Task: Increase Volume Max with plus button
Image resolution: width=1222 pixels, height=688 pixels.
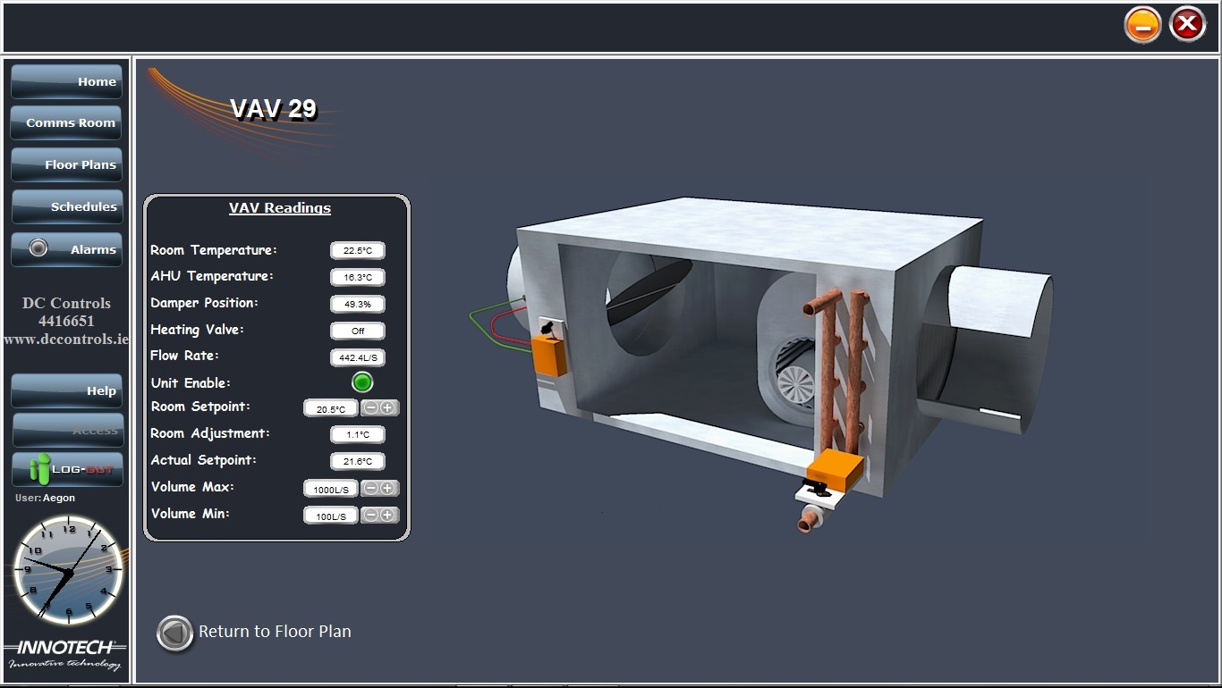Action: (387, 489)
